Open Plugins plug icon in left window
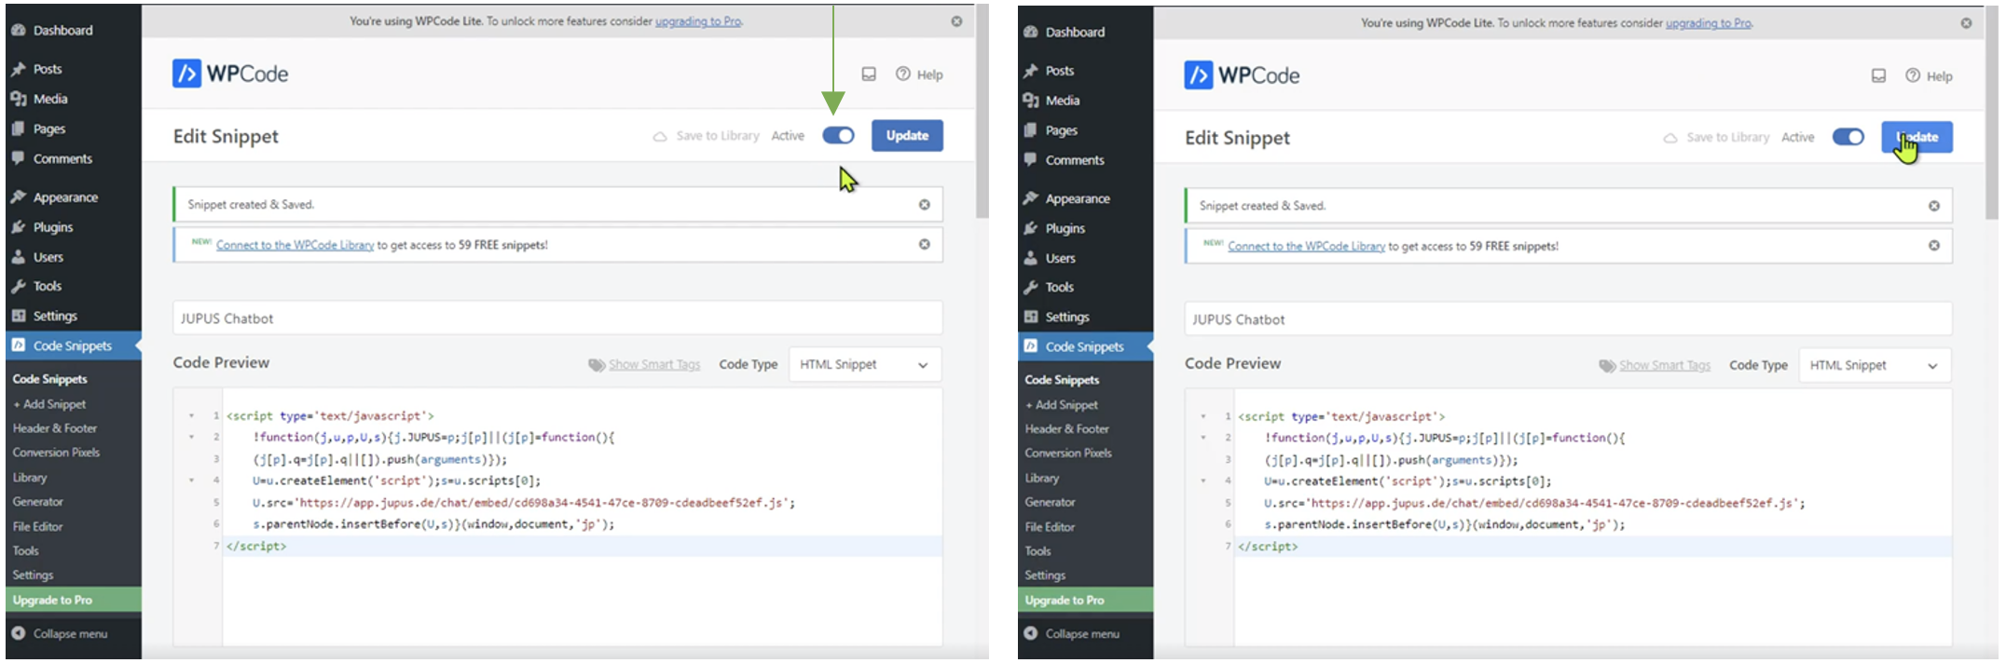Viewport: 2006px width, 663px height. (x=18, y=227)
